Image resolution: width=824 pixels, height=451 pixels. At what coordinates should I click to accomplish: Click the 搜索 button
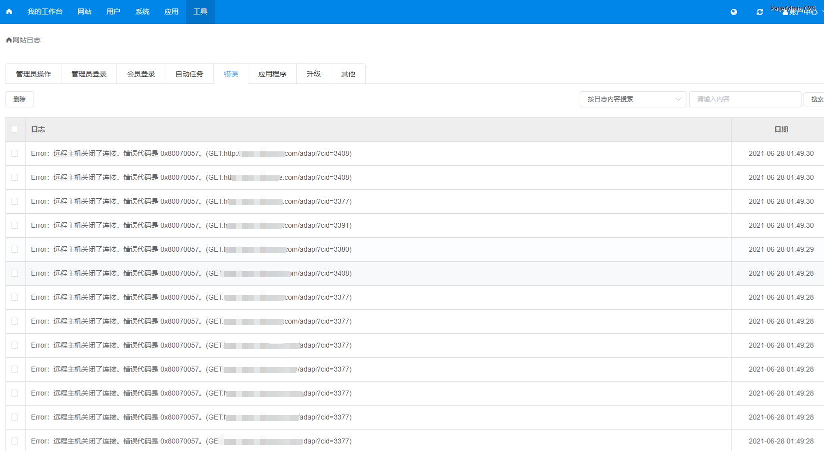click(x=815, y=99)
